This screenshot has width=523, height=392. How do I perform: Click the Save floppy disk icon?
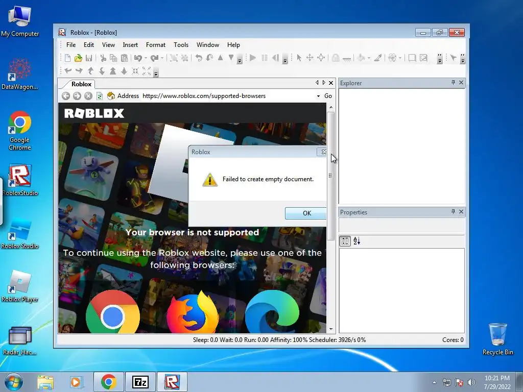89,58
